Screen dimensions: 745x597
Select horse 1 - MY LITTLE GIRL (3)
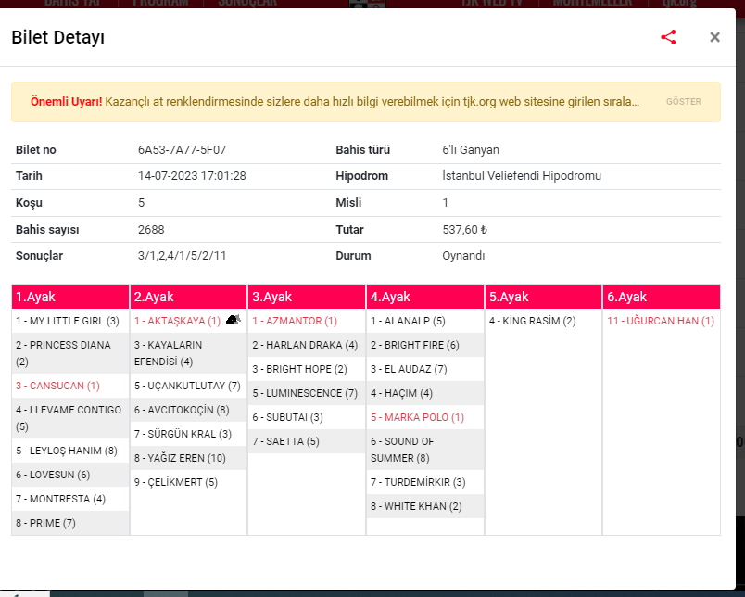70,321
